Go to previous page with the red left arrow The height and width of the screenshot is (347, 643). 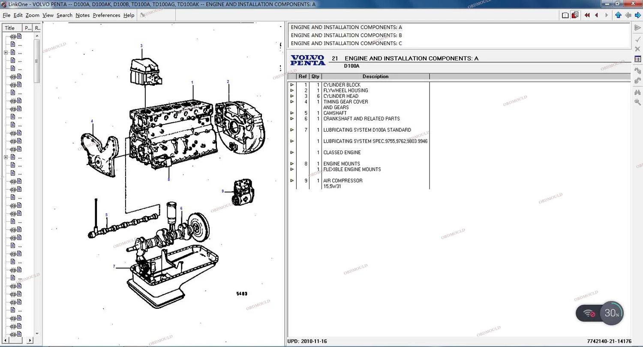596,15
